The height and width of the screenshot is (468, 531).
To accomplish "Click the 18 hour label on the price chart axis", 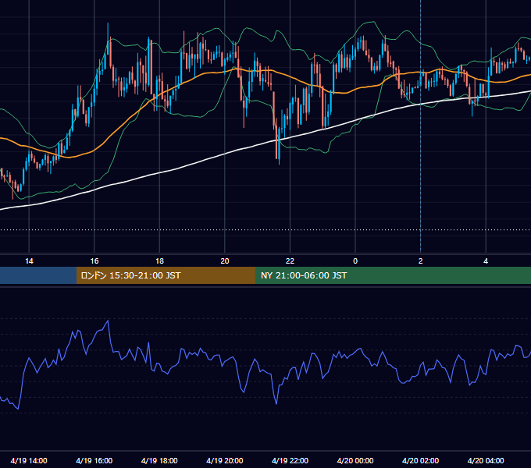I will pos(159,261).
